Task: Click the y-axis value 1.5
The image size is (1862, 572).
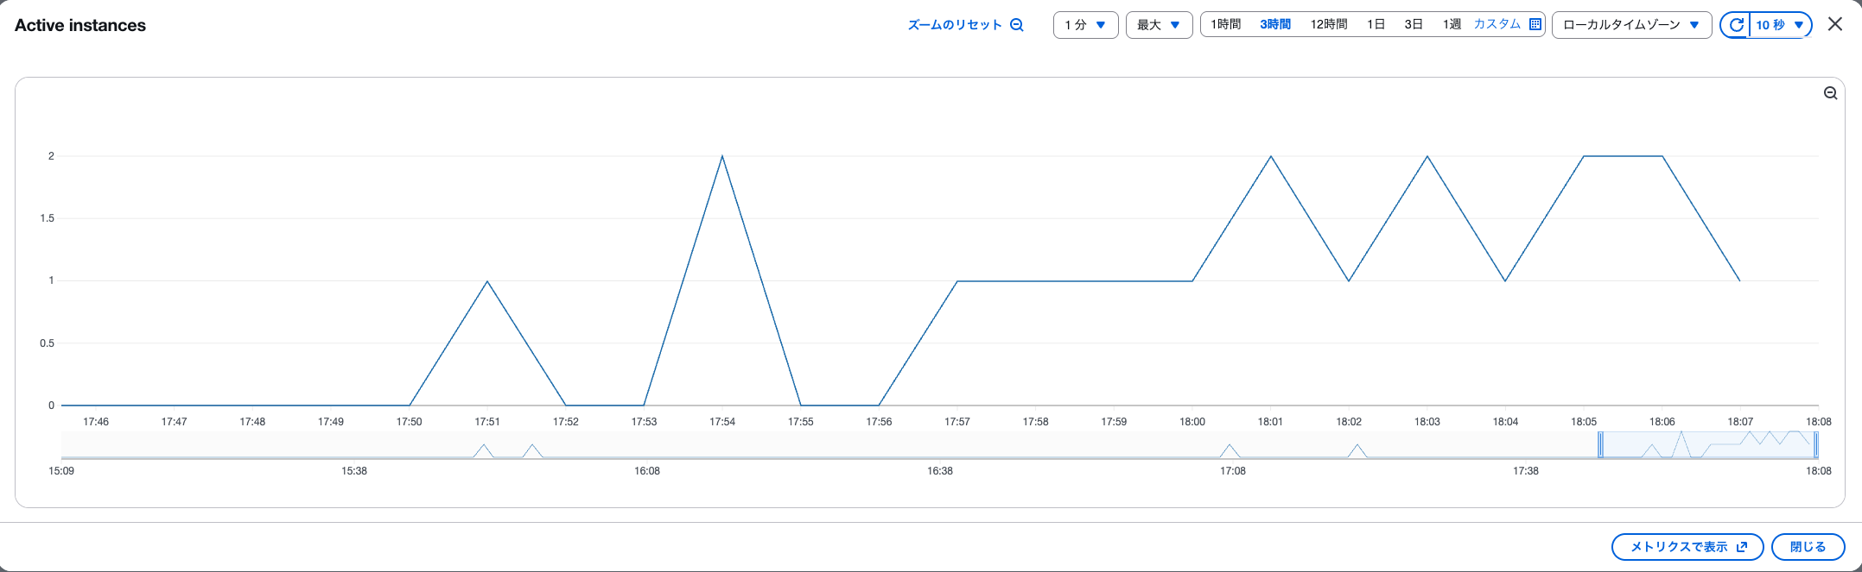Action: click(x=47, y=218)
